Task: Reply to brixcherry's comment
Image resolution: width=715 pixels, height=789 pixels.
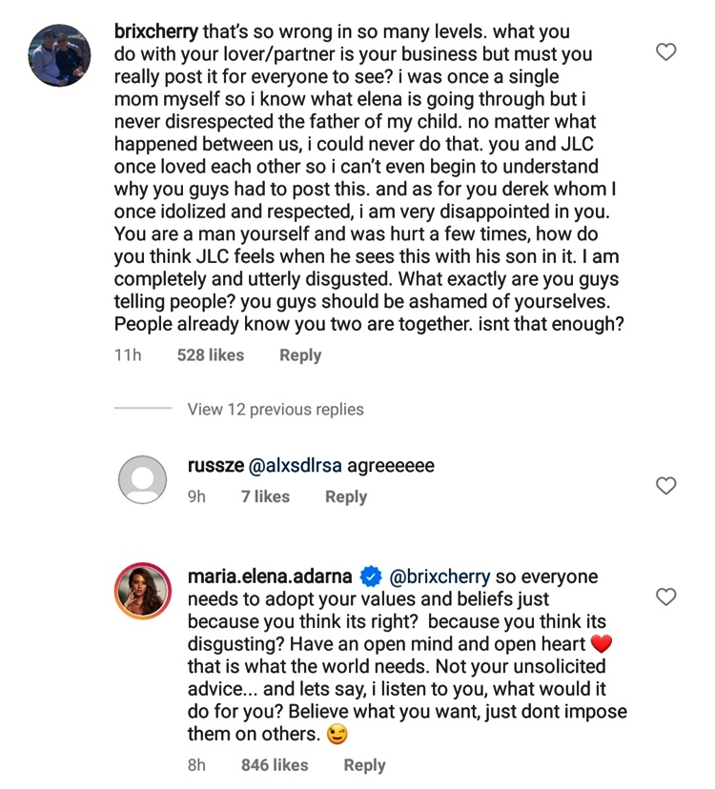Action: tap(300, 355)
